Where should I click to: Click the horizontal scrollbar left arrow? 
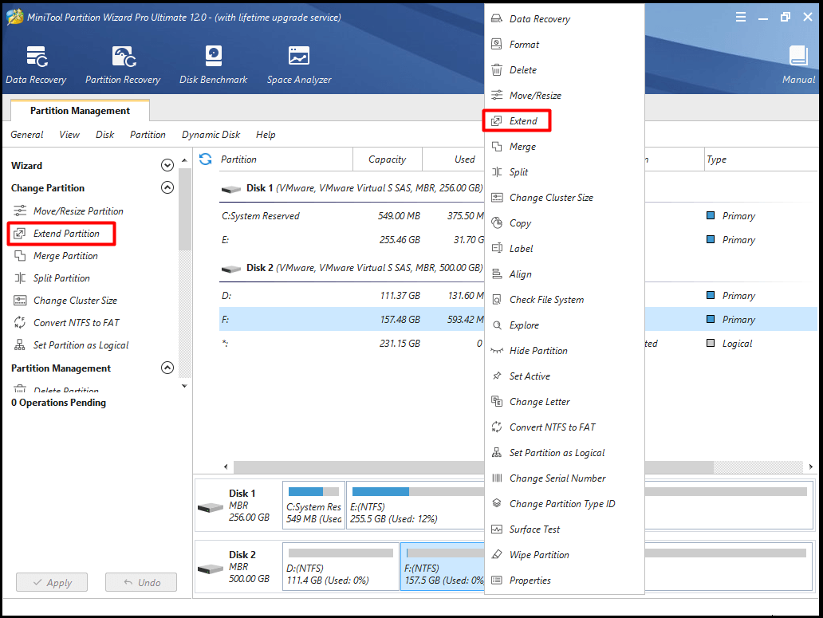(226, 466)
